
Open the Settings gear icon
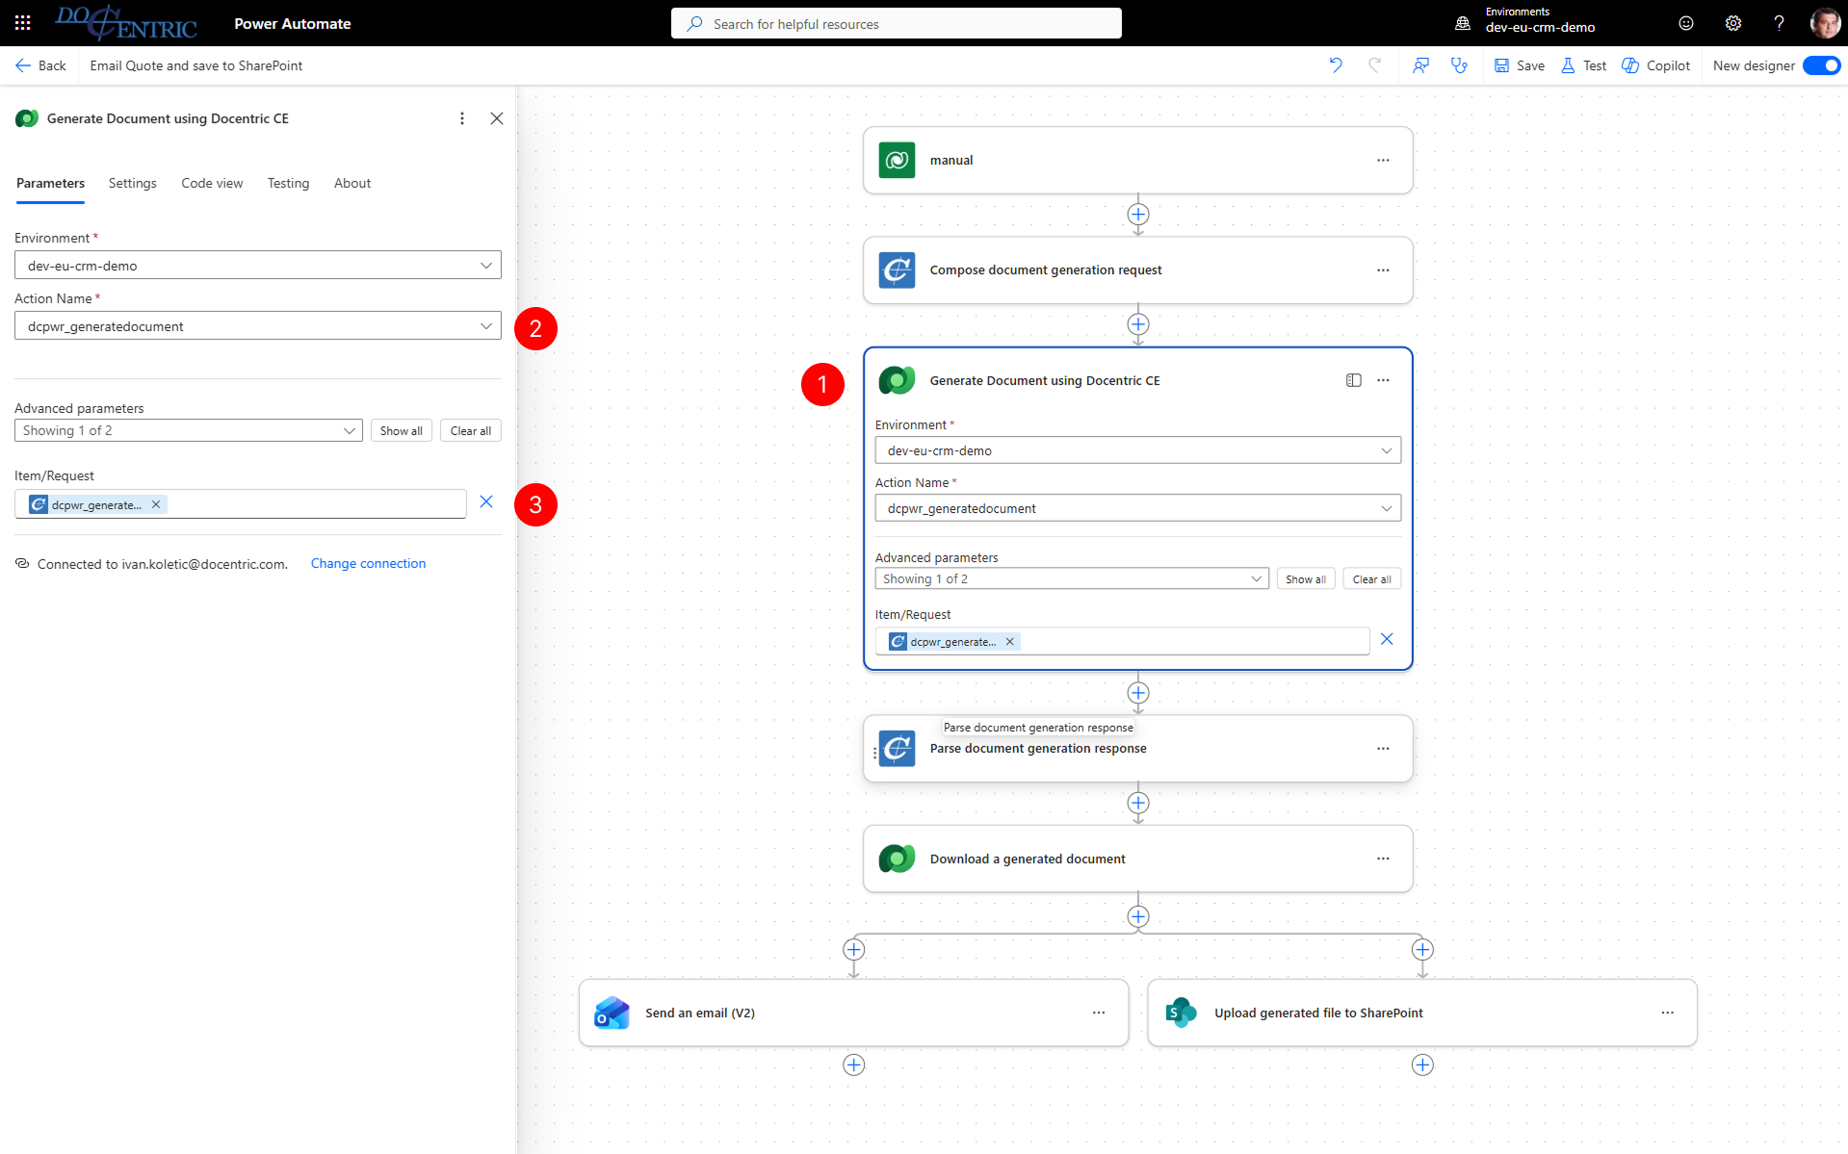pos(1733,23)
